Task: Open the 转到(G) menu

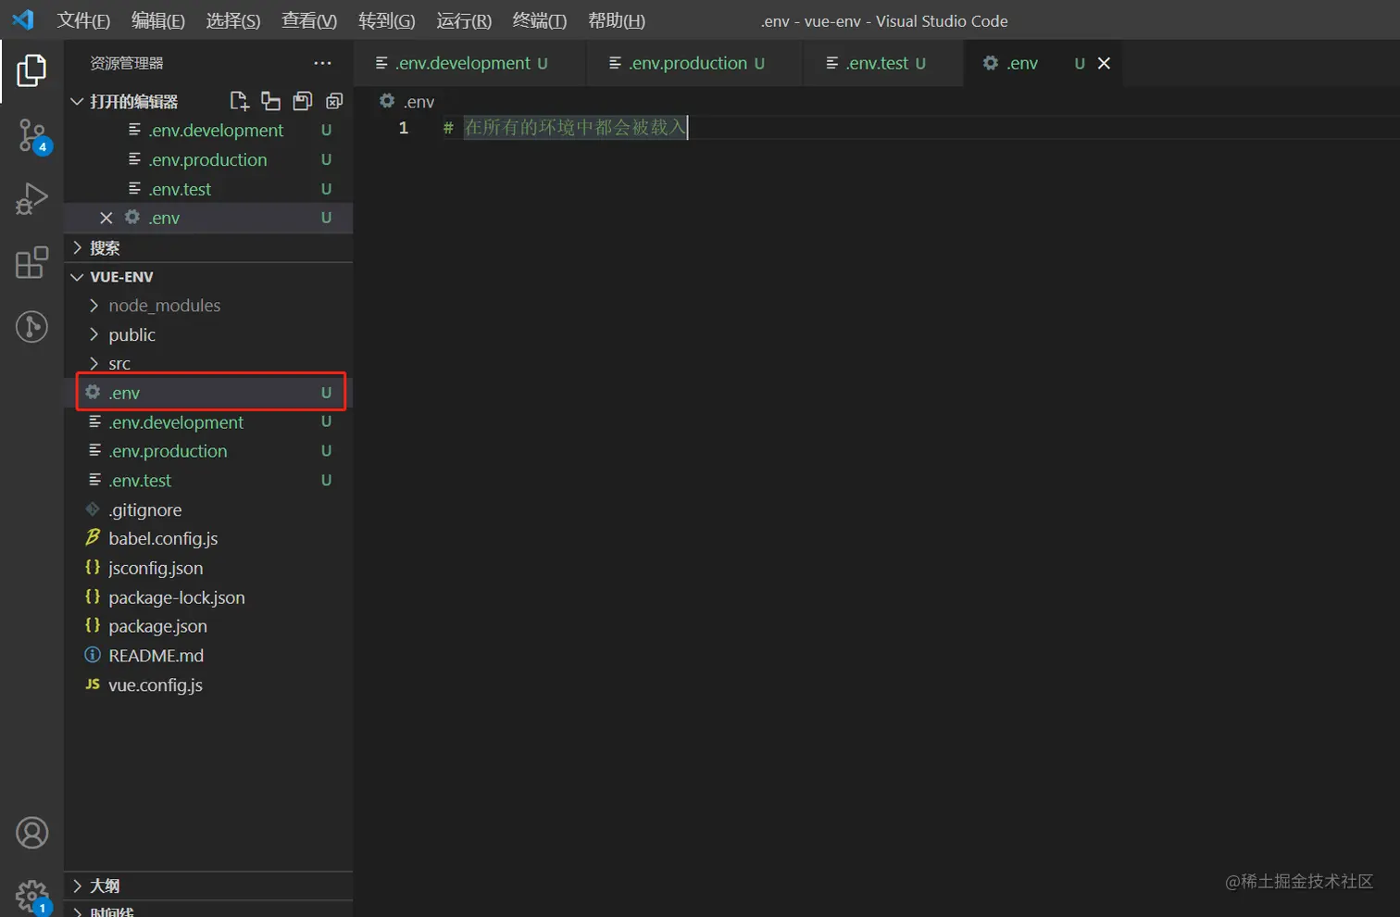Action: point(387,20)
